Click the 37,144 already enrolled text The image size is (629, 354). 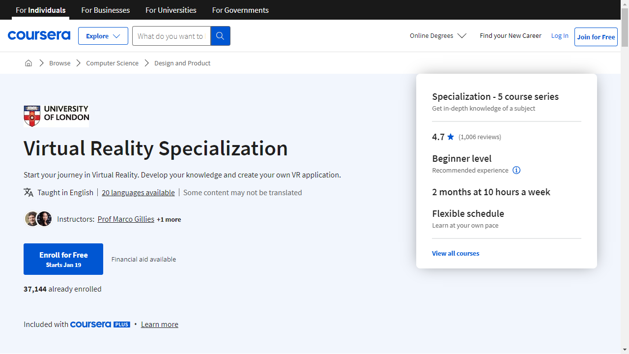tap(62, 289)
